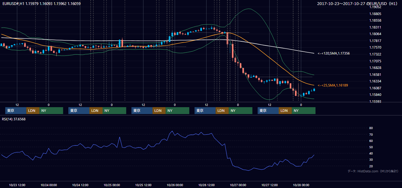402x188 pixels.
Task: Click price axis value 1.17817
Action: tap(375, 41)
